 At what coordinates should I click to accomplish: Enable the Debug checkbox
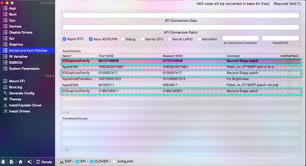pos(123,39)
